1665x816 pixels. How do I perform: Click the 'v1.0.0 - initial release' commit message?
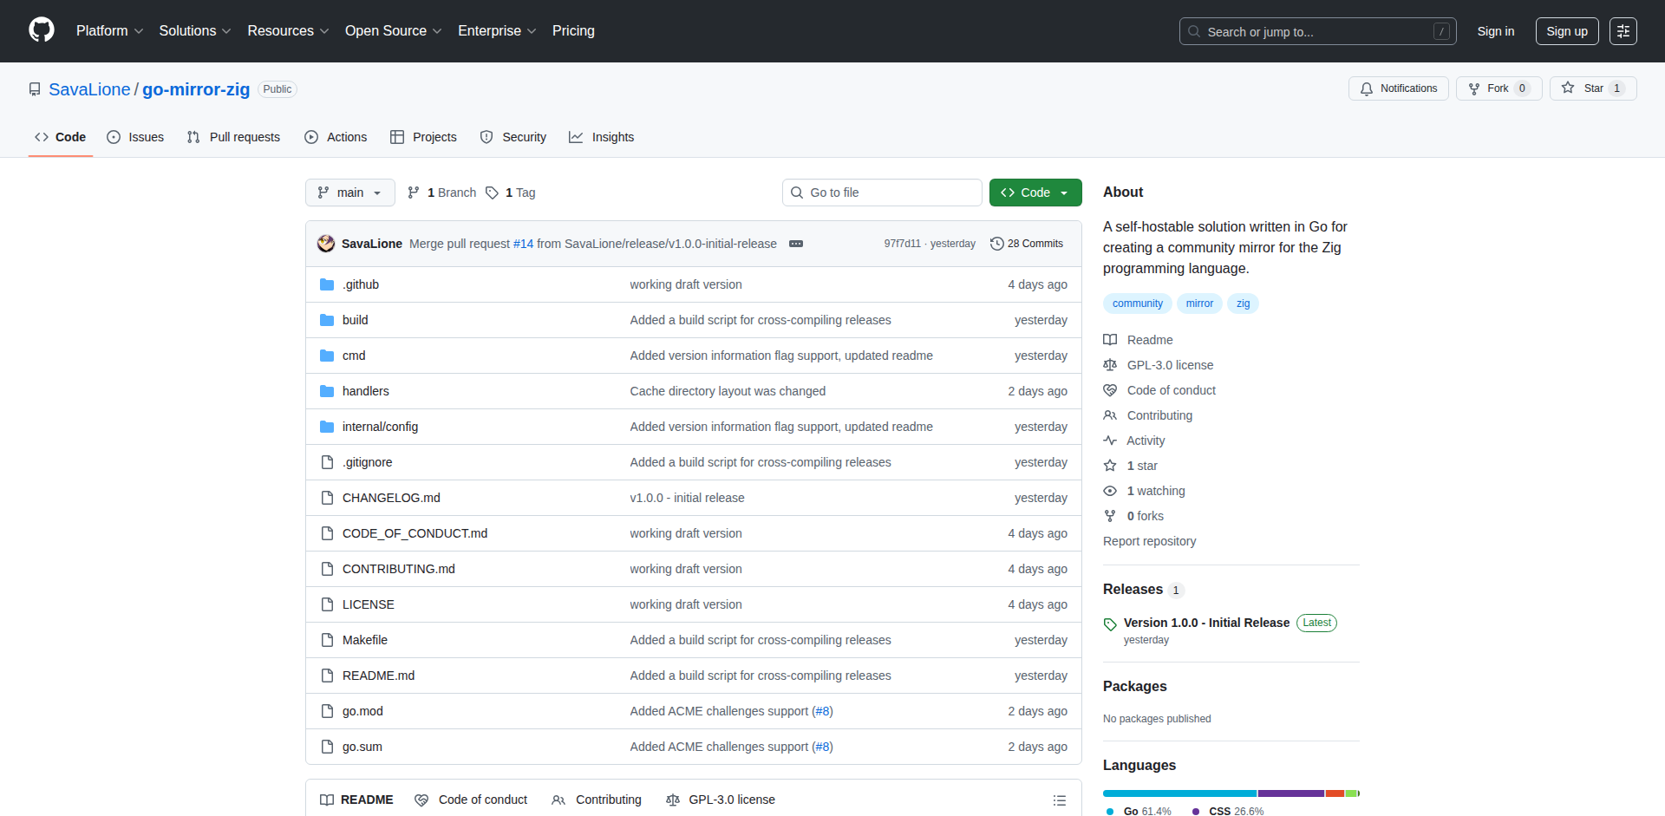(x=687, y=498)
